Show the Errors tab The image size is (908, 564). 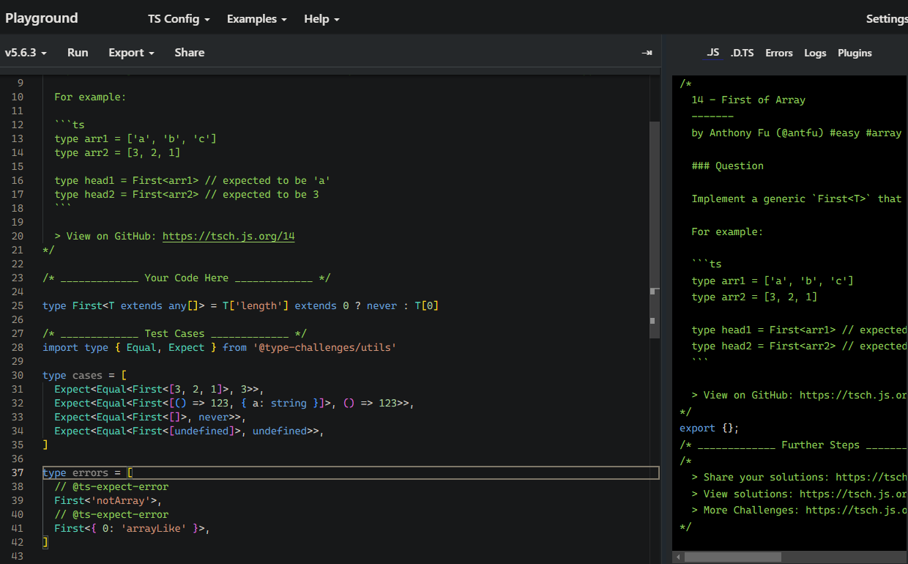(x=779, y=53)
